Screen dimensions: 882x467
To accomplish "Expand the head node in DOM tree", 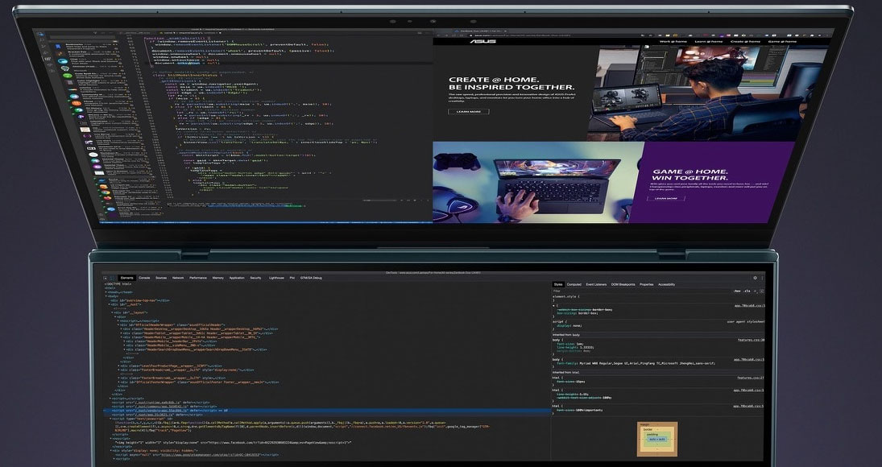I will tap(106, 292).
